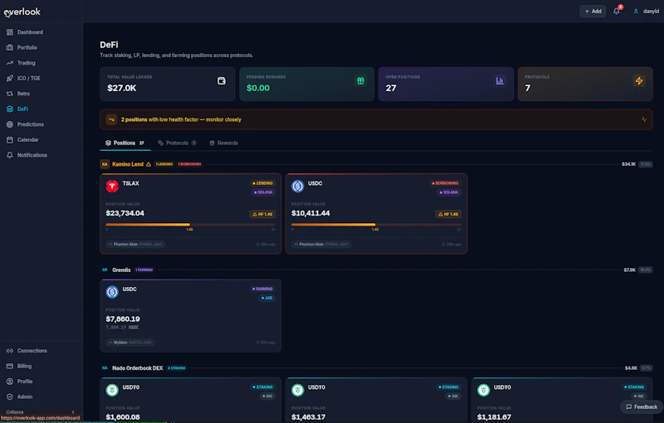Click the Lending badge on the TSLAX card
The image size is (664, 423).
coord(262,183)
